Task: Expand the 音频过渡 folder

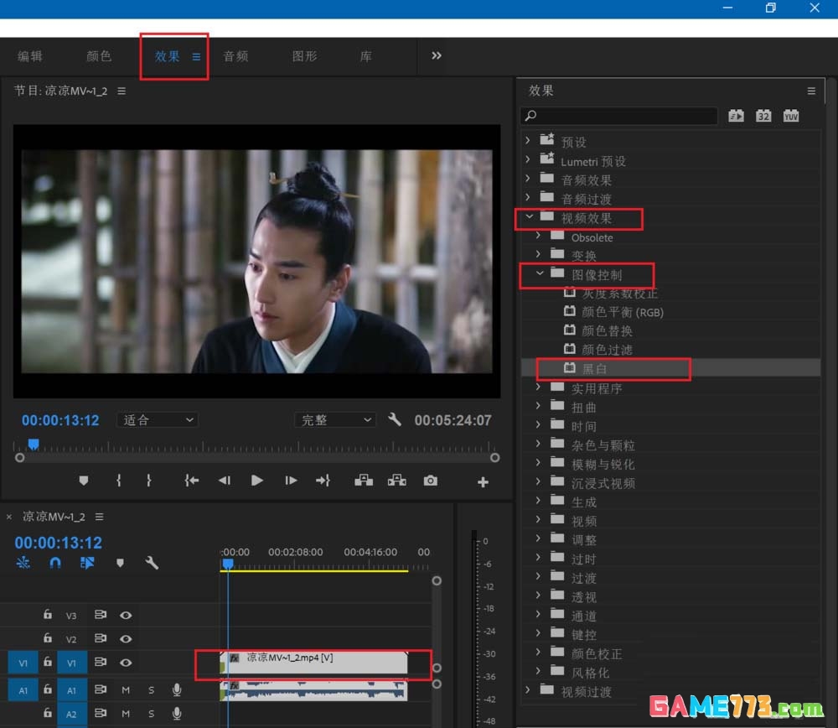Action: pos(528,197)
